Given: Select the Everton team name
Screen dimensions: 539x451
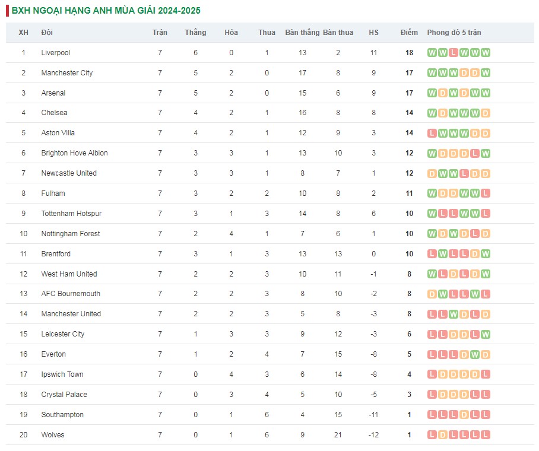Looking at the screenshot, I should tap(53, 354).
